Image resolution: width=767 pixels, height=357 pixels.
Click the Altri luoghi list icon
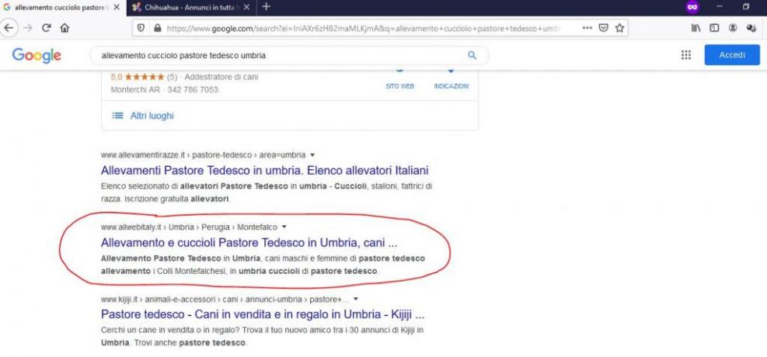[x=117, y=116]
